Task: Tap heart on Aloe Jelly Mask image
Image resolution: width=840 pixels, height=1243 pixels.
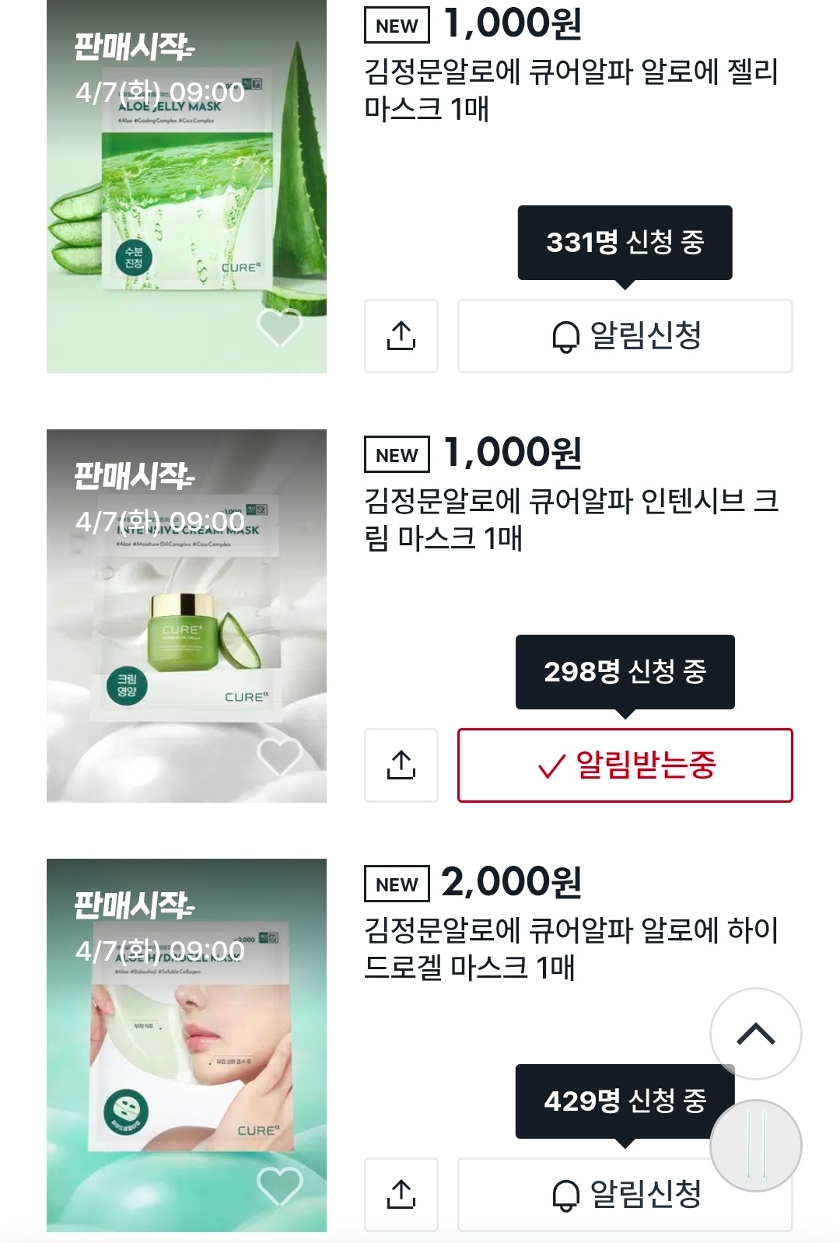Action: [x=279, y=327]
